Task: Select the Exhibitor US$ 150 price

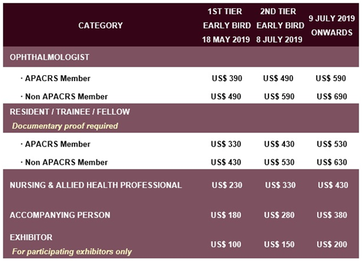Action: click(x=280, y=244)
